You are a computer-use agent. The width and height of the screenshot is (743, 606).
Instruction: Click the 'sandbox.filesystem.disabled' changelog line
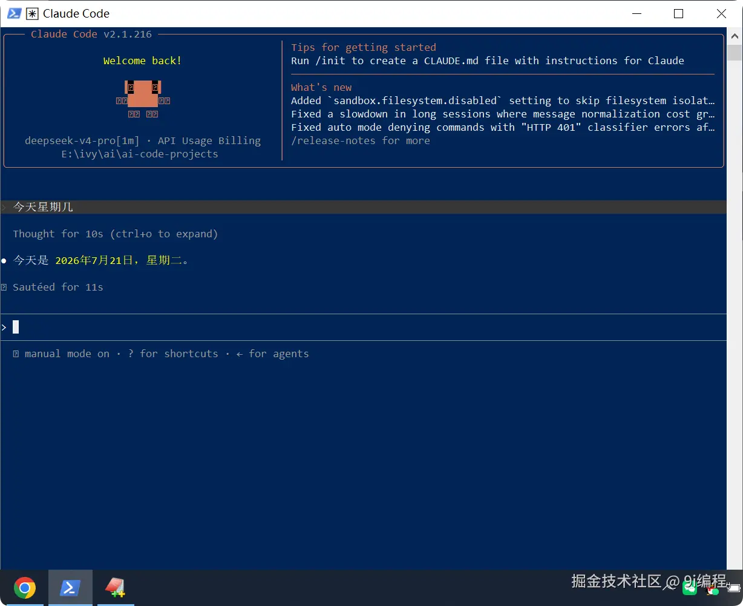[x=503, y=100]
